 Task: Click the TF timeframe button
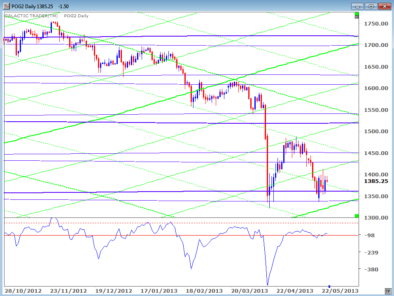click(x=388, y=291)
